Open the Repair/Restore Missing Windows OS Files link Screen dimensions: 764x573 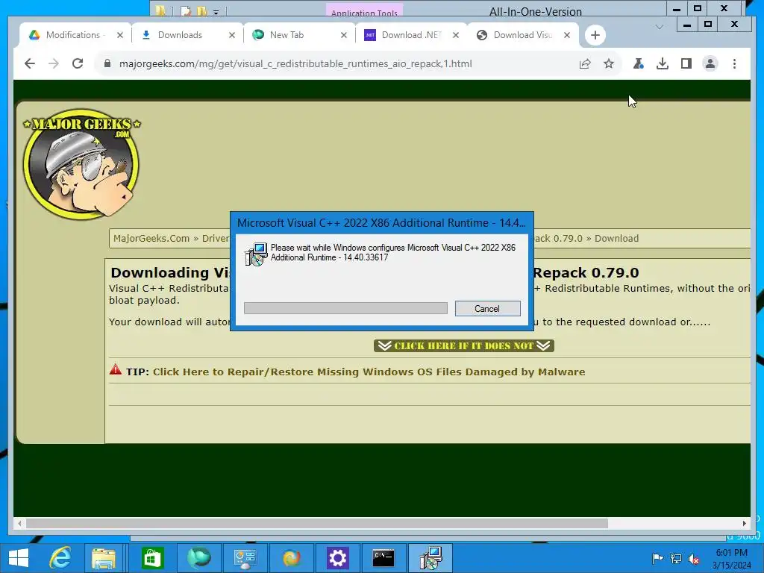(x=369, y=372)
